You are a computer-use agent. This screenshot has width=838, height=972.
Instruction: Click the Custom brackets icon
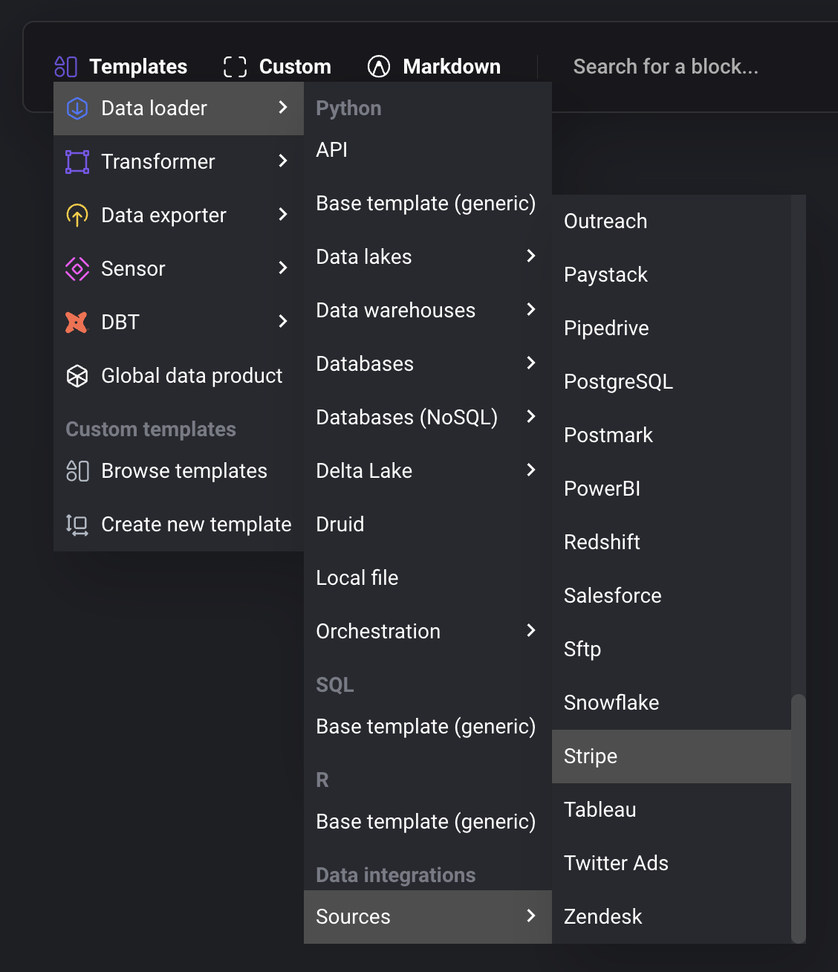[x=235, y=67]
